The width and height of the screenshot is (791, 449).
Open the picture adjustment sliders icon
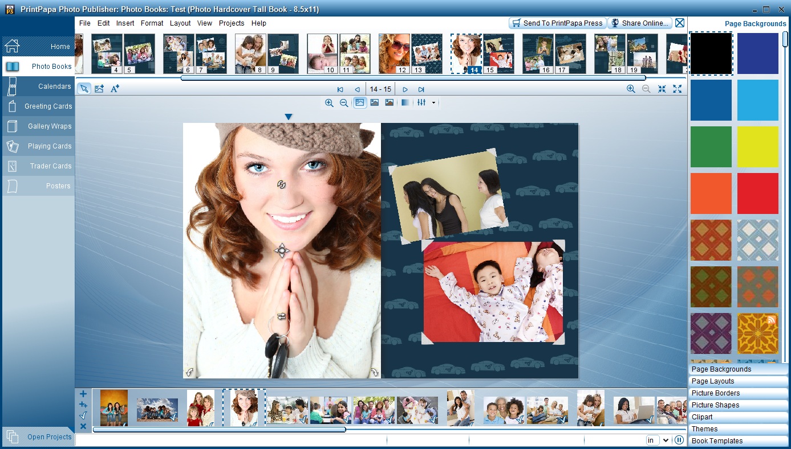tap(421, 103)
